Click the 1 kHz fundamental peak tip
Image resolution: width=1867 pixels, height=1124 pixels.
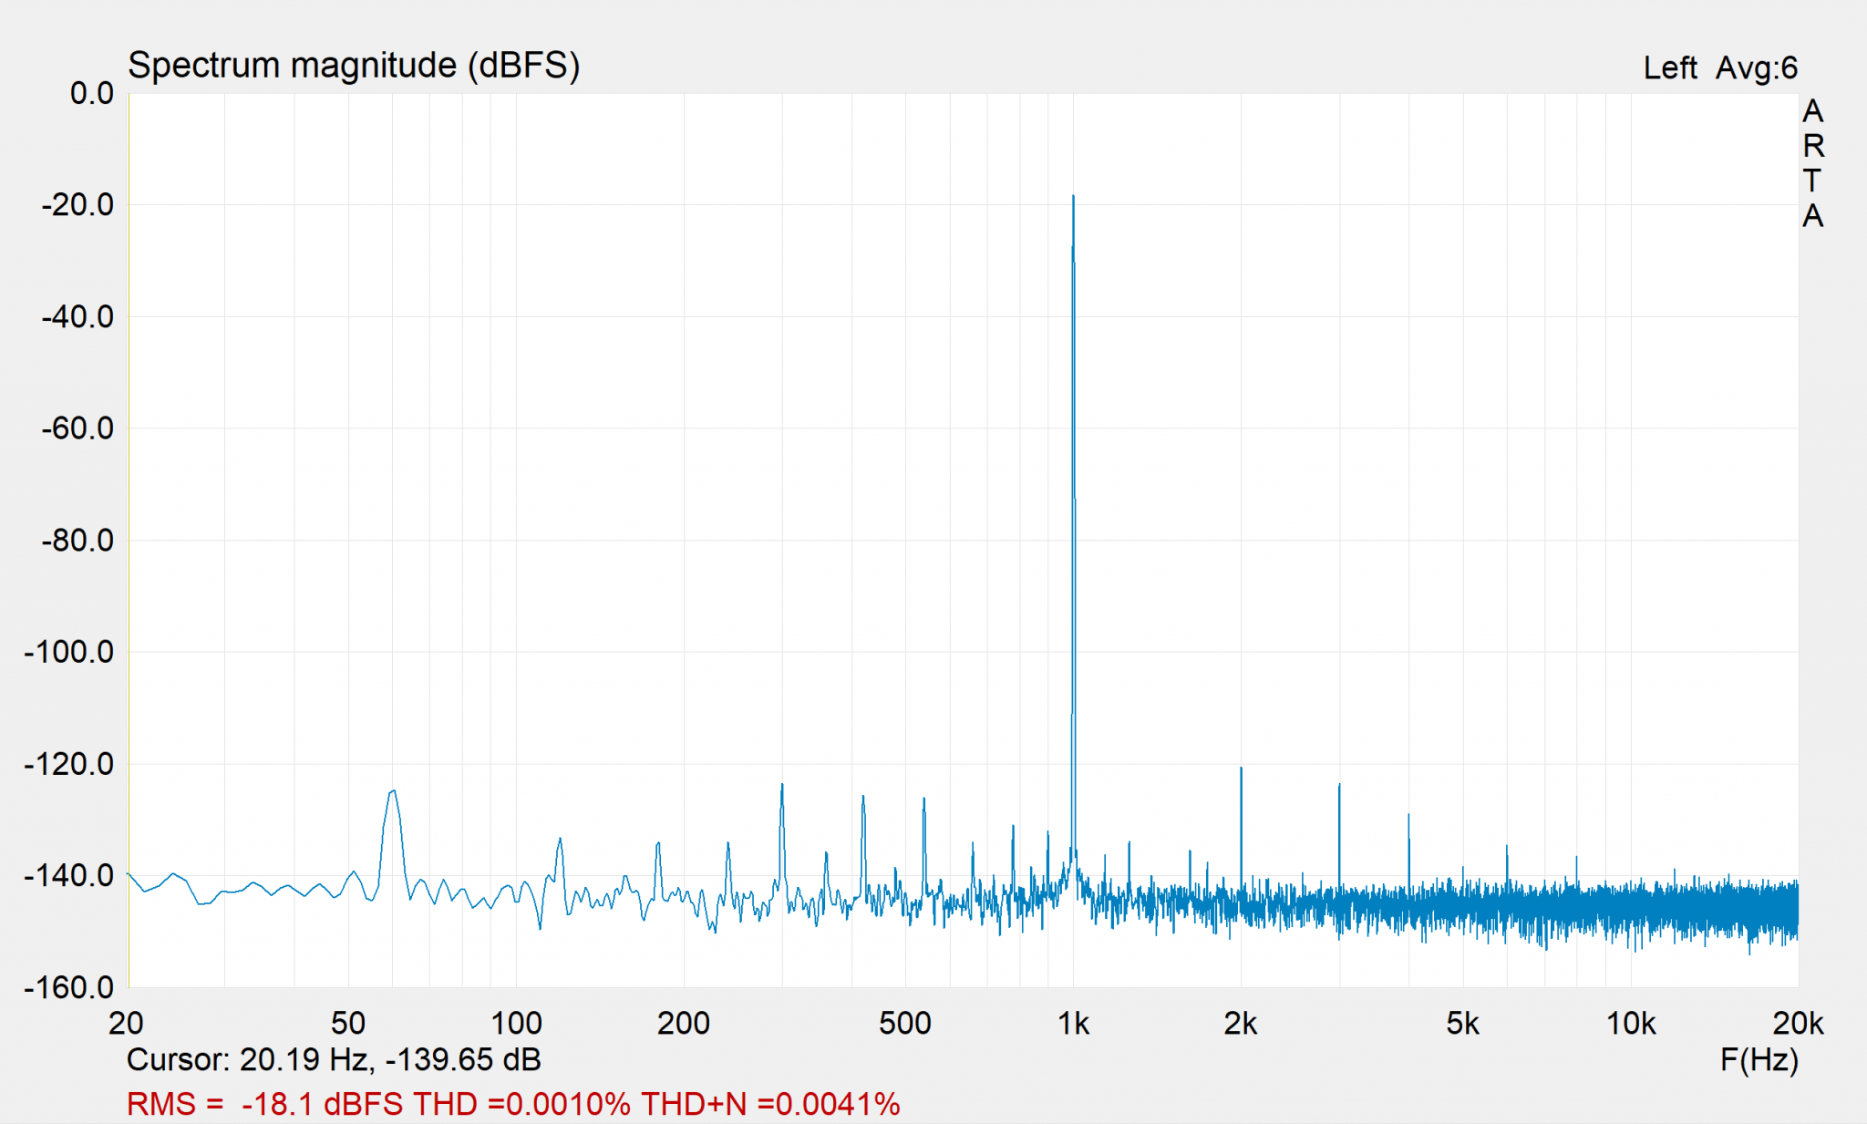(1073, 196)
